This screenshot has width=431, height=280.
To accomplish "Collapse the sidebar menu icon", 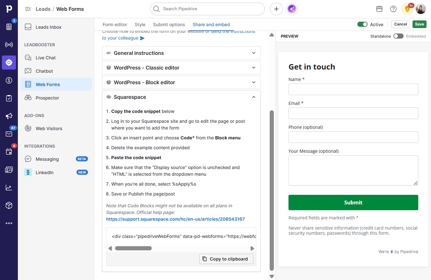I will coord(28,9).
